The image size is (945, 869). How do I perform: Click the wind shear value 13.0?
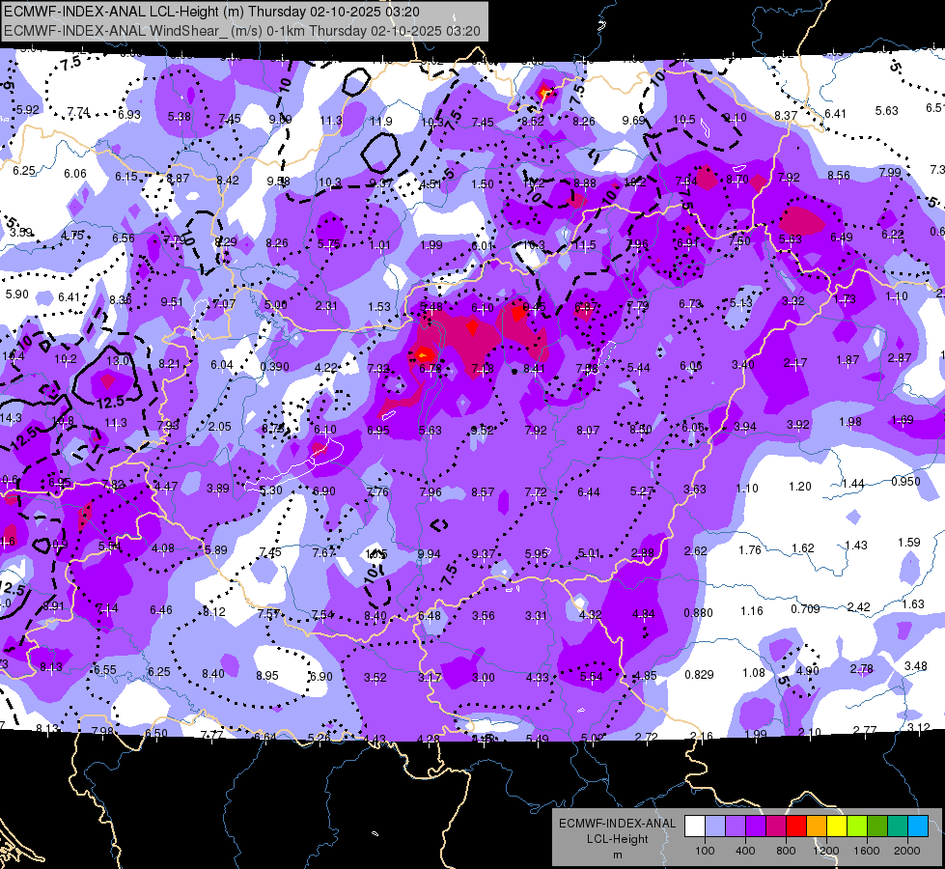118,360
